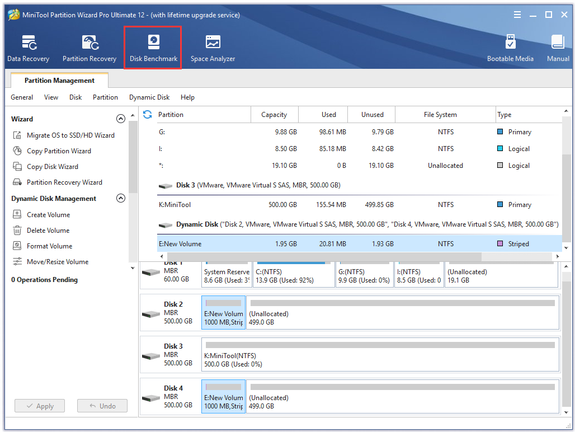The width and height of the screenshot is (575, 432).
Task: Open the Manual
Action: (558, 48)
